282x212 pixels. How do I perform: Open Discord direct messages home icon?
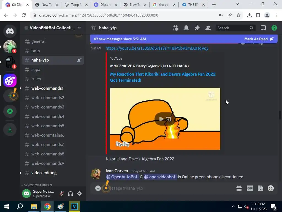click(10, 31)
